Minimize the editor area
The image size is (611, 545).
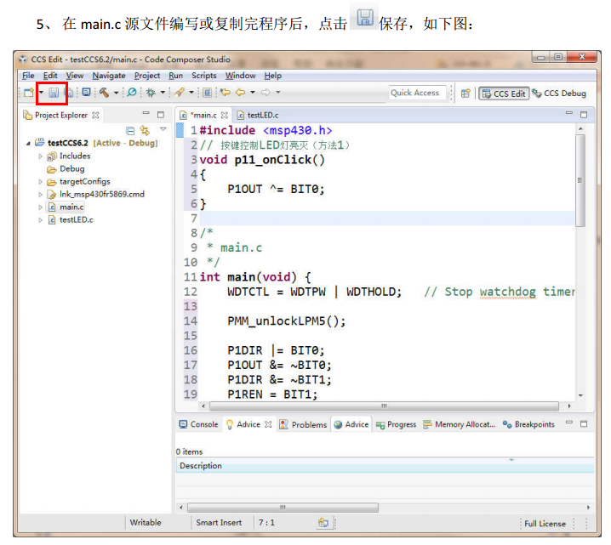tap(569, 113)
